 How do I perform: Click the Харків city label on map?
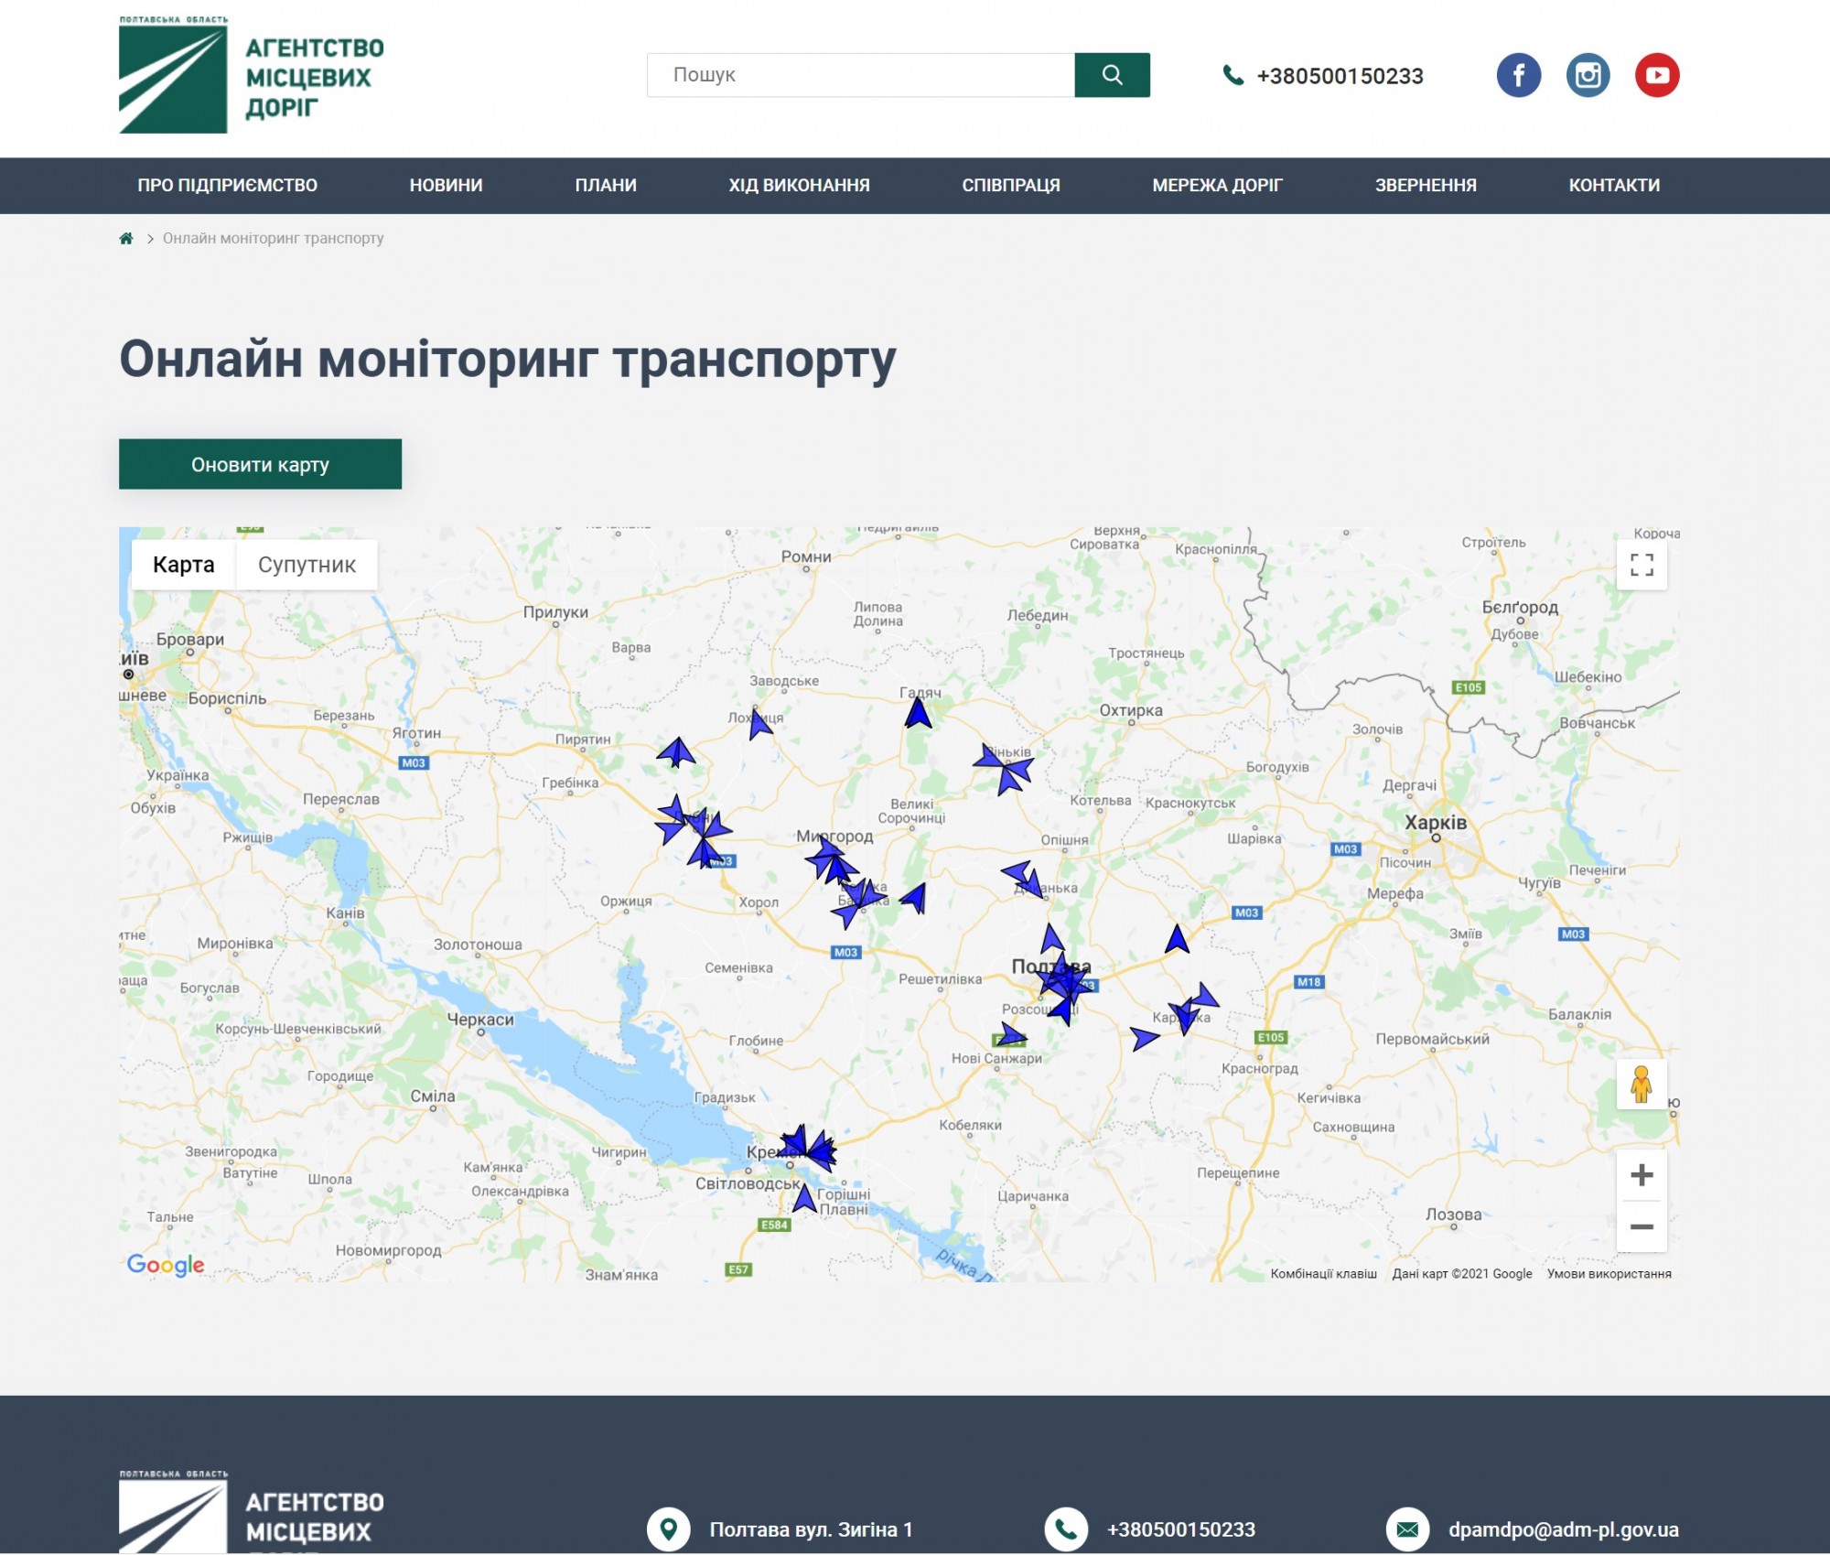[x=1436, y=822]
